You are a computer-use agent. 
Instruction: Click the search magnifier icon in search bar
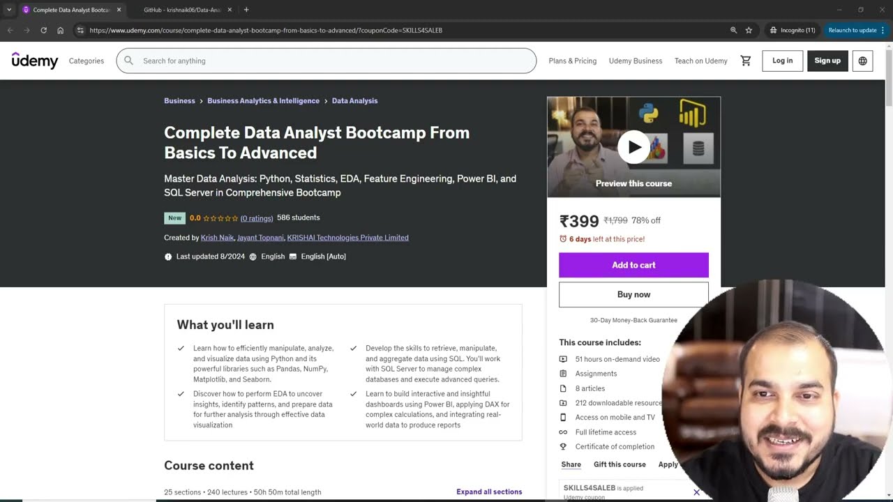pyautogui.click(x=128, y=61)
